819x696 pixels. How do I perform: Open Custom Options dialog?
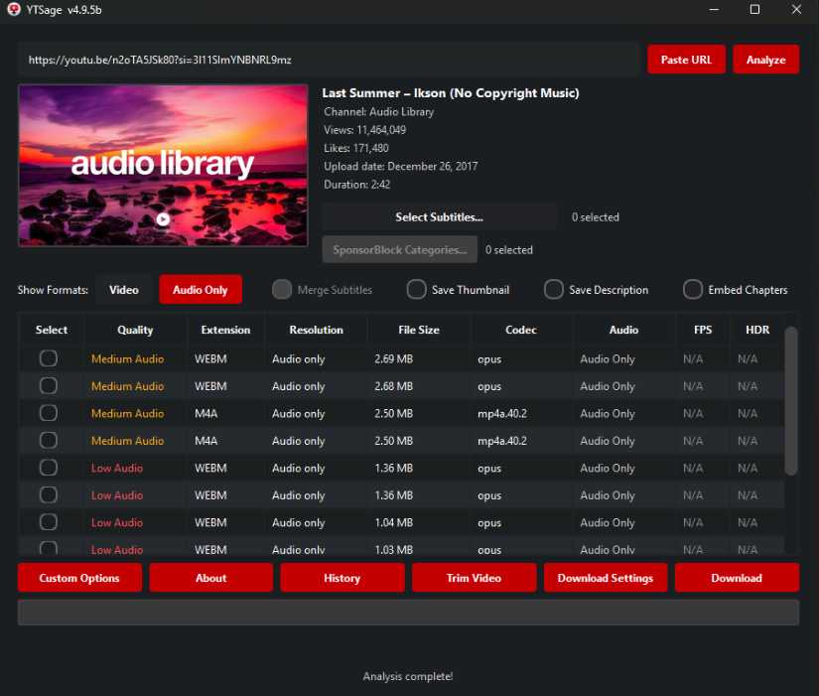(79, 578)
